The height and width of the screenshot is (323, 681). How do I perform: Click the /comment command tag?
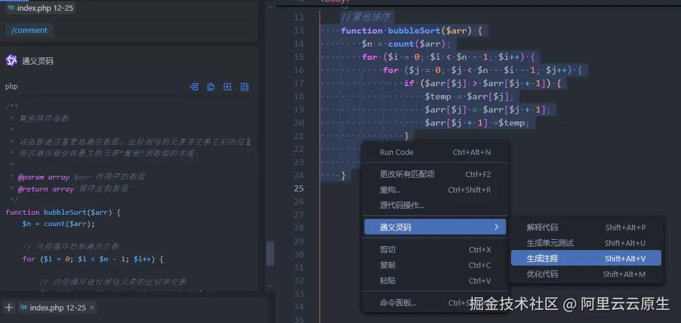tap(29, 30)
